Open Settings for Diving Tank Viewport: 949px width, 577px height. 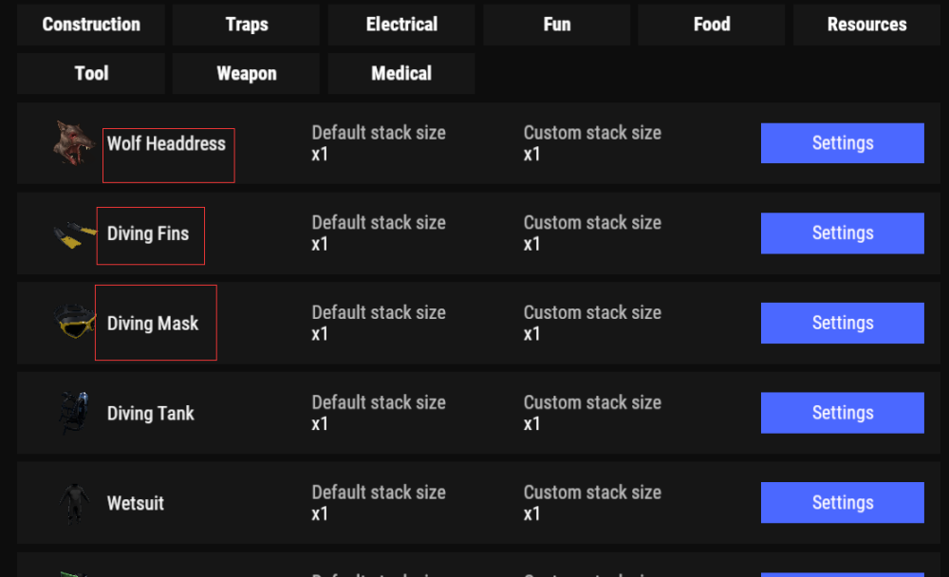(x=842, y=413)
